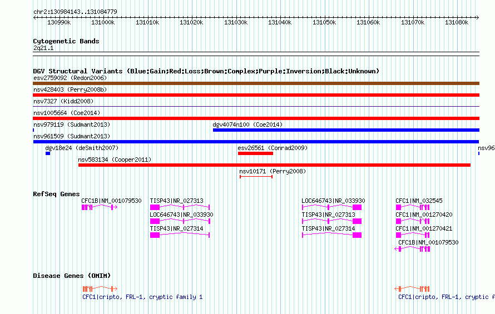
Task: Open the nsv1005664 (Coe2014) label
Action: click(67, 113)
